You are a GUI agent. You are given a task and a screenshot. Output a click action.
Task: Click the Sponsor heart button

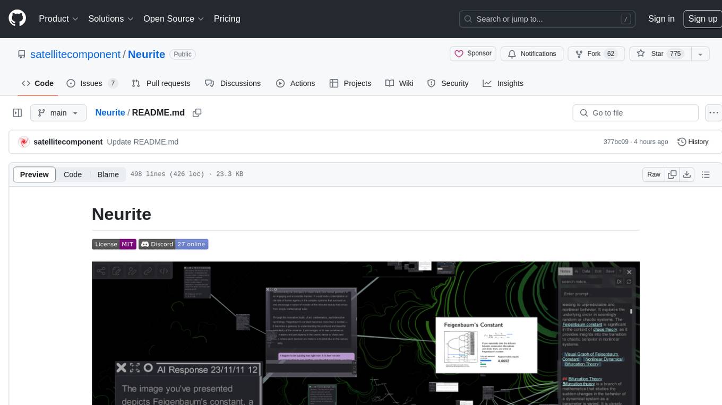(x=473, y=54)
